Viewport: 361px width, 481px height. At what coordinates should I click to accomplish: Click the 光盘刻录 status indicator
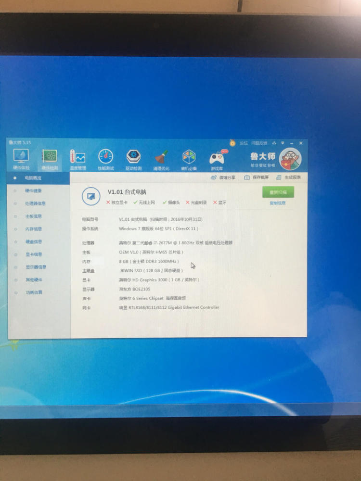click(196, 203)
